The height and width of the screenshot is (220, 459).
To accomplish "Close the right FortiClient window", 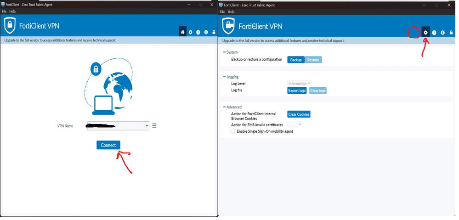I will coord(449,5).
